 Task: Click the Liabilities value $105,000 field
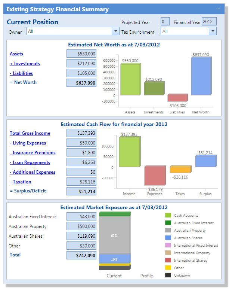click(x=81, y=73)
